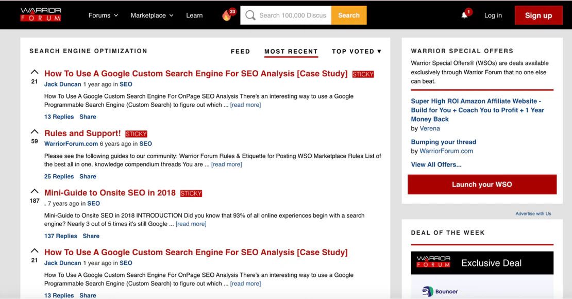The height and width of the screenshot is (299, 572).
Task: Expand the Forums dropdown menu
Action: coord(103,15)
